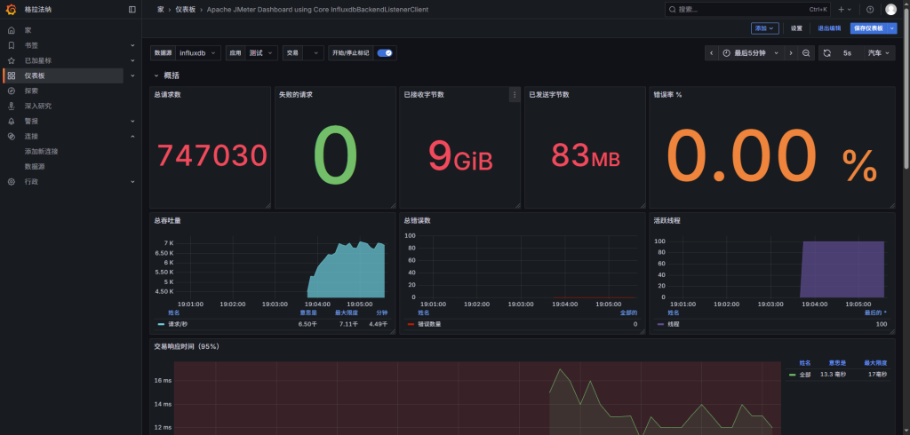The height and width of the screenshot is (435, 910).
Task: Click the Grafana logo icon
Action: point(11,9)
